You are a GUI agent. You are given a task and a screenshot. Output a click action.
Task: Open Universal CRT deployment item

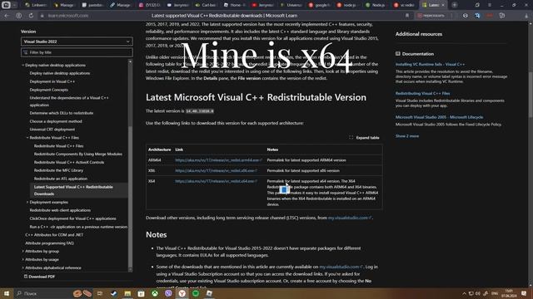(52, 130)
